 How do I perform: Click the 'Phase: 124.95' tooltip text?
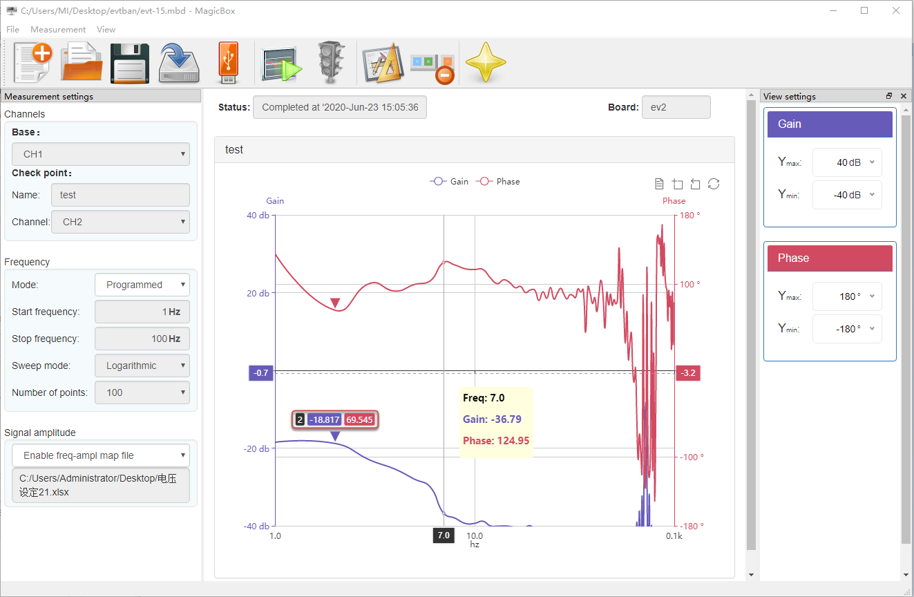pyautogui.click(x=496, y=441)
